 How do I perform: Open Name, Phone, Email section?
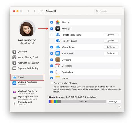[27, 57]
